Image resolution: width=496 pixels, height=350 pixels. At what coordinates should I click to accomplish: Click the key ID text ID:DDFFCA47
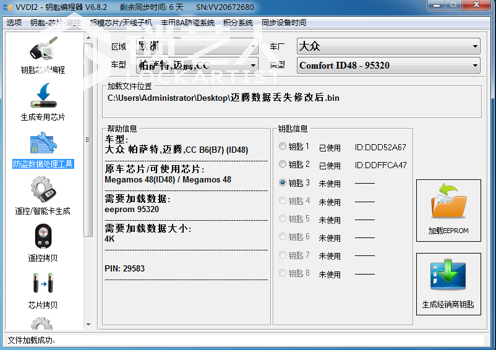pos(380,165)
